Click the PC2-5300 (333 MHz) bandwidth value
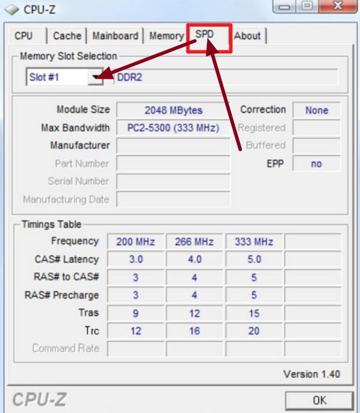Viewport: 360px width, 413px height. point(173,128)
